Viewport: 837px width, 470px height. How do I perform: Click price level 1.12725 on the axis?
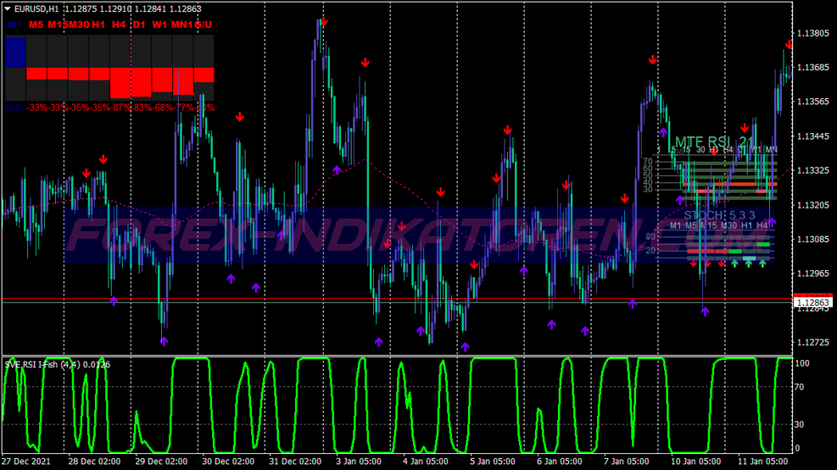pos(813,342)
